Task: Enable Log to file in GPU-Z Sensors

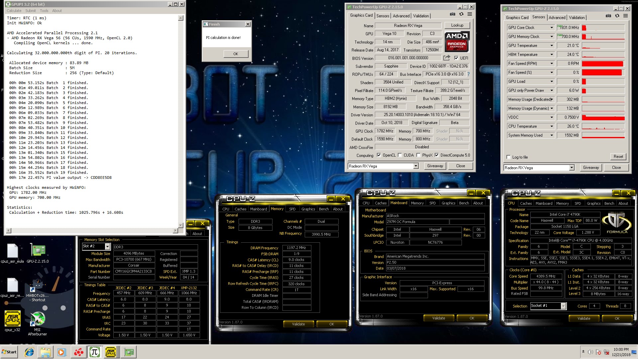Action: coord(508,157)
